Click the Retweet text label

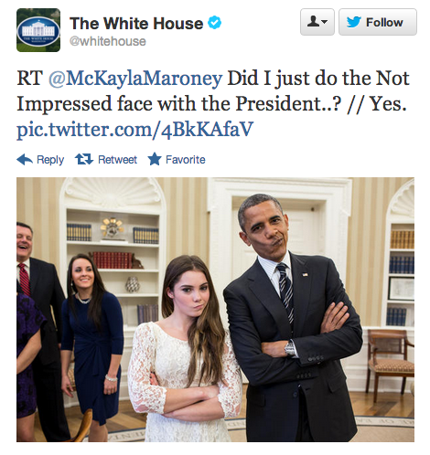click(117, 160)
